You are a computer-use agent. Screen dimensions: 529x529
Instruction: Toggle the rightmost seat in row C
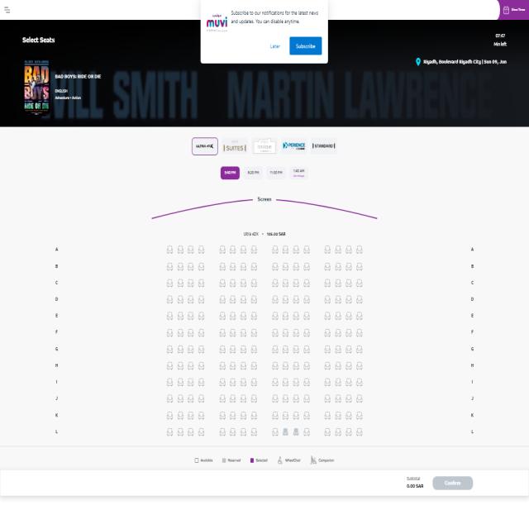(360, 283)
